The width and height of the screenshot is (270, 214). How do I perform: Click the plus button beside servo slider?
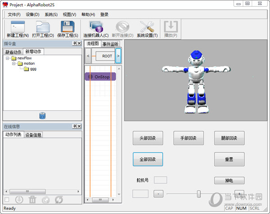click(x=239, y=194)
